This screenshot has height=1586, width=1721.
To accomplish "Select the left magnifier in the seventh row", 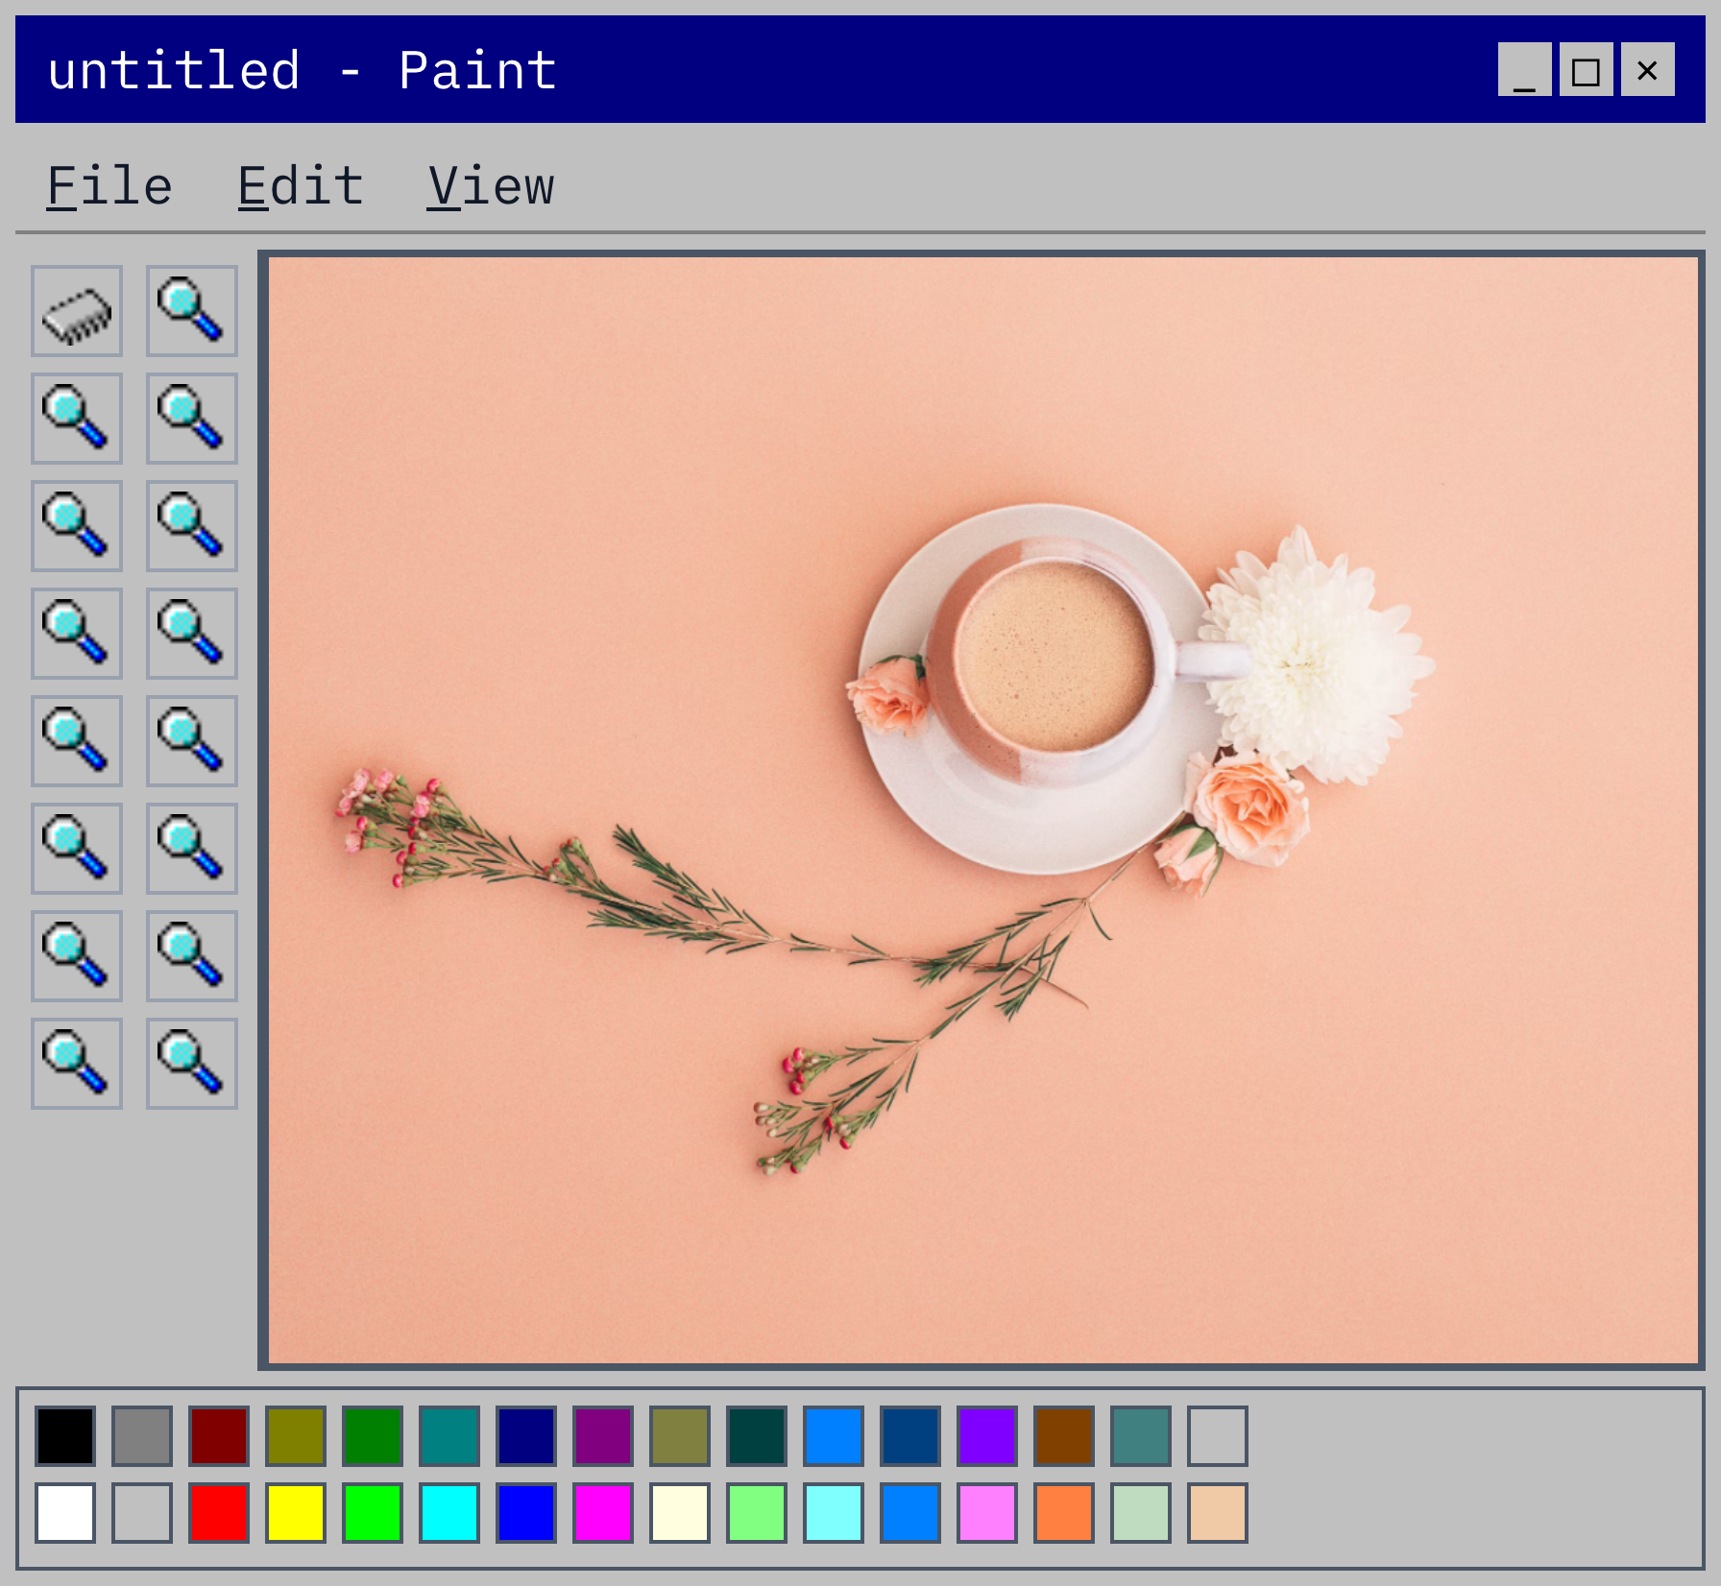I will coord(77,955).
